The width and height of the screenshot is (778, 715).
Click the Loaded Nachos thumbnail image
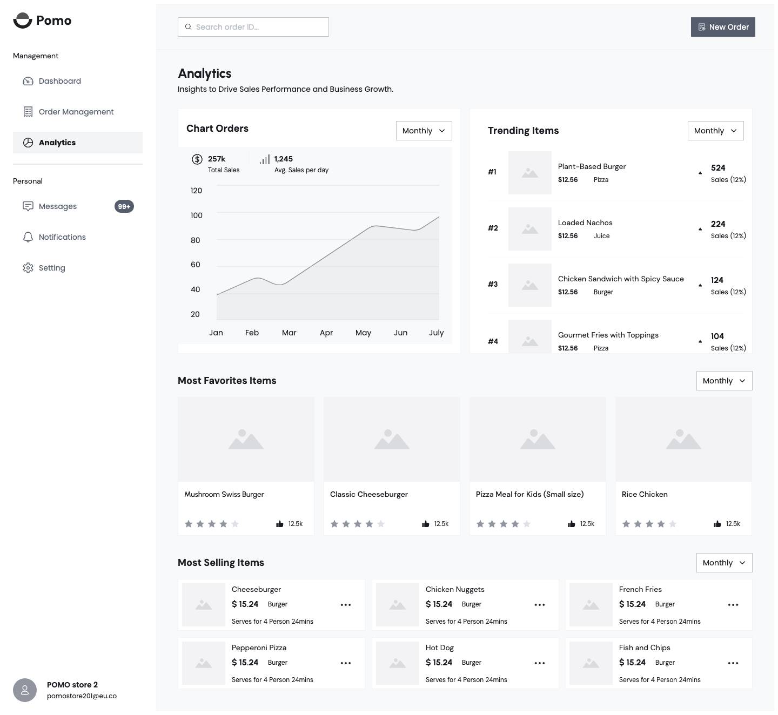click(530, 229)
